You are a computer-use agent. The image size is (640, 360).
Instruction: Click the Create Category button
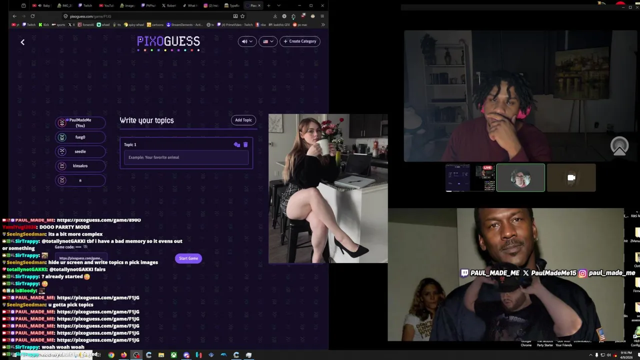pos(300,41)
